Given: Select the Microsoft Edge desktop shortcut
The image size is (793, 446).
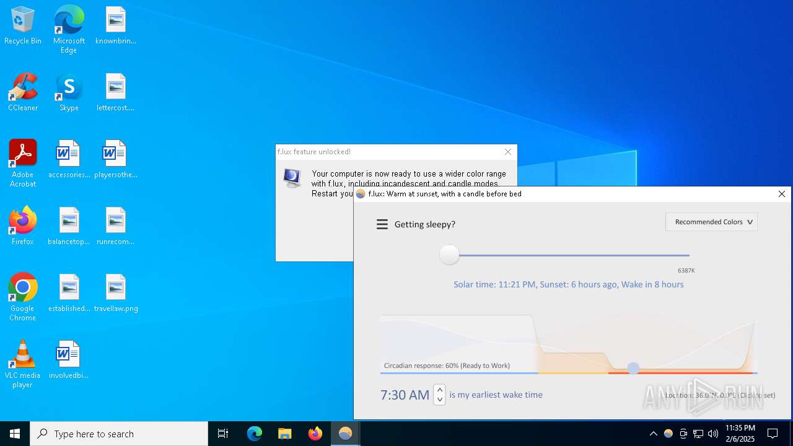Looking at the screenshot, I should [x=69, y=29].
